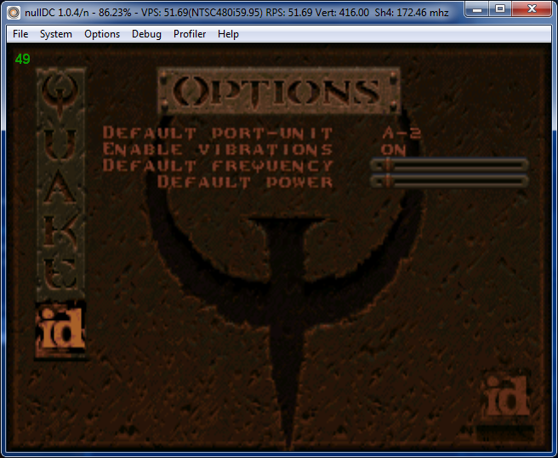Adjust the Default frequency slider
558x458 pixels.
[449, 165]
